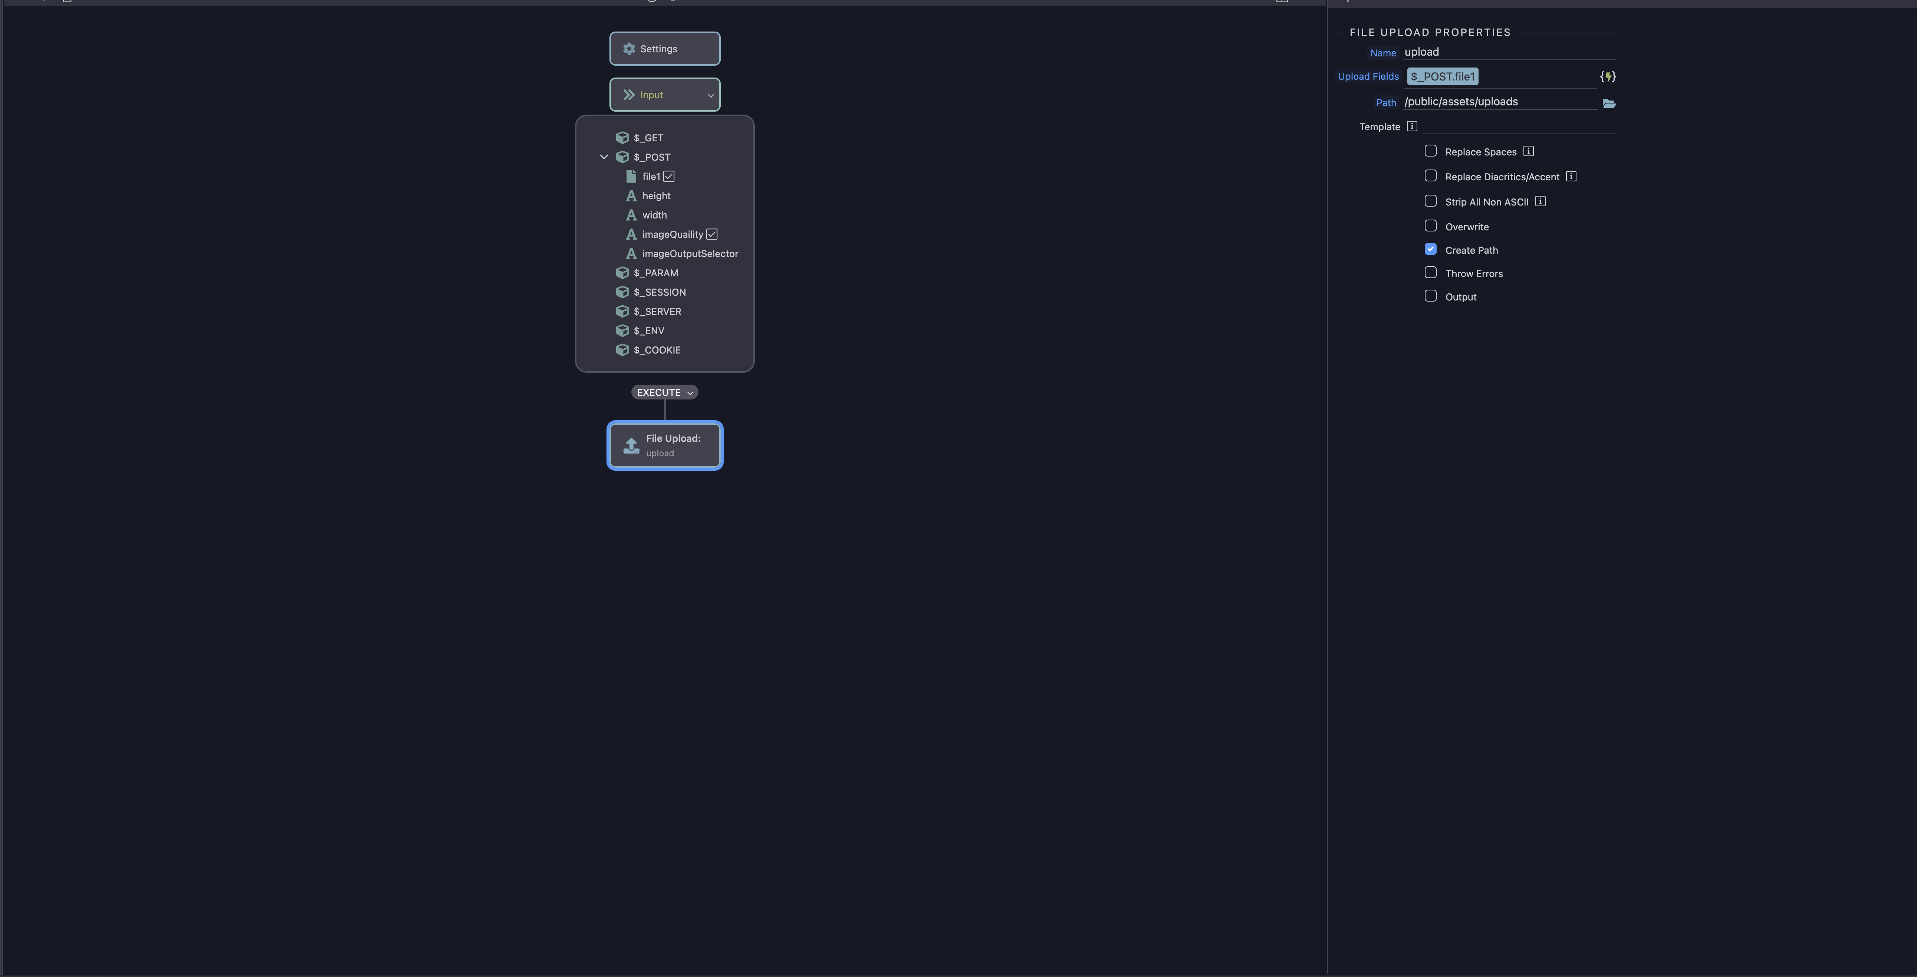Open the EXECUTE dropdown arrow
The width and height of the screenshot is (1917, 977).
tap(690, 392)
